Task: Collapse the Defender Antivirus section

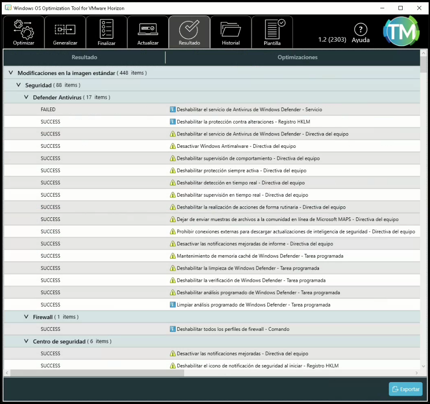Action: pyautogui.click(x=27, y=97)
